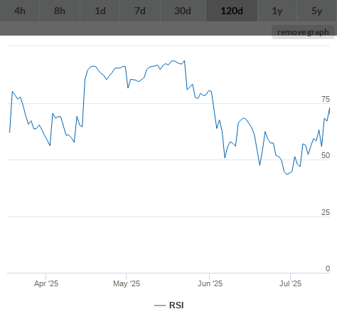Click the blue RSI legend line swatch
The image size is (337, 324).
160,305
